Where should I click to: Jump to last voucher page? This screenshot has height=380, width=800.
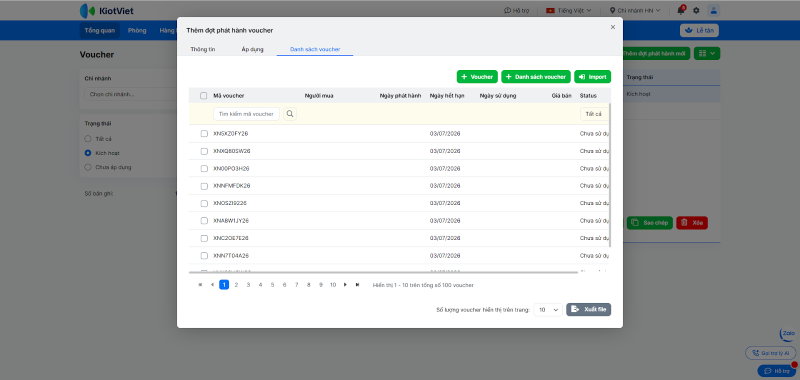[x=357, y=285]
